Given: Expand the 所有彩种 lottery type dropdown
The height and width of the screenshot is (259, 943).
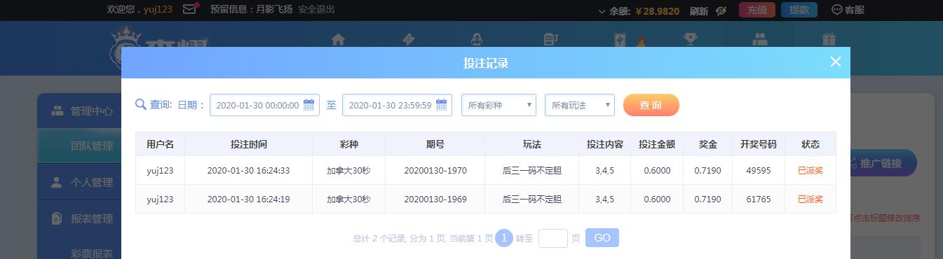Looking at the screenshot, I should (x=498, y=105).
